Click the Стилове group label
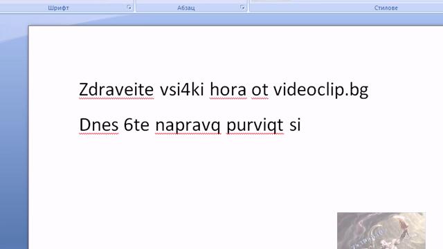 [x=386, y=8]
